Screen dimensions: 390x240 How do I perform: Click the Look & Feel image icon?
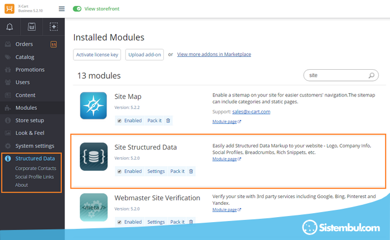tap(8, 133)
